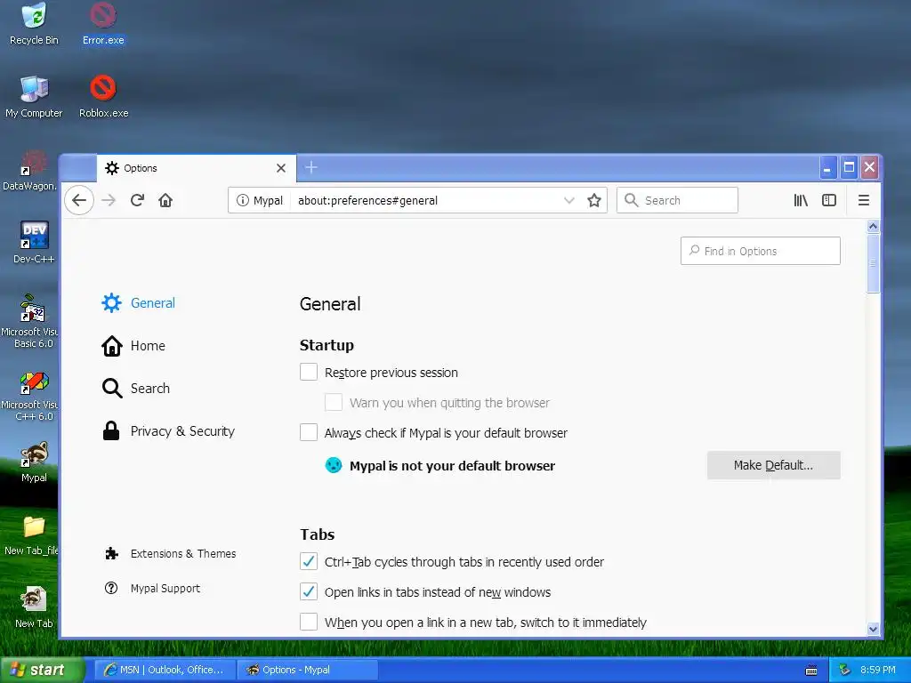
Task: Go to the home page icon in toolbar
Action: 165,200
